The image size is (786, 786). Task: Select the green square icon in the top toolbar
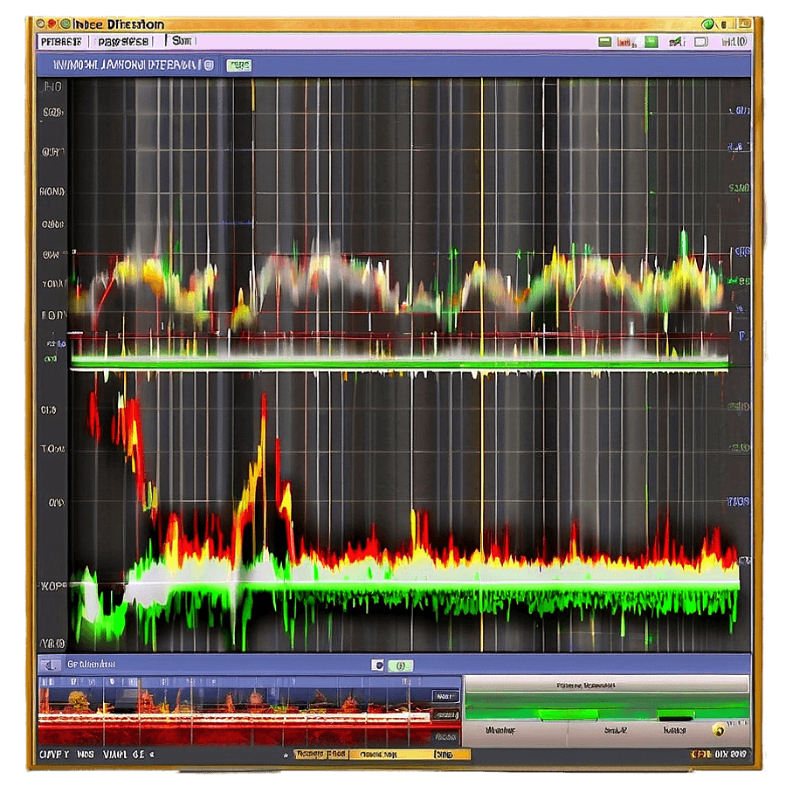click(651, 41)
